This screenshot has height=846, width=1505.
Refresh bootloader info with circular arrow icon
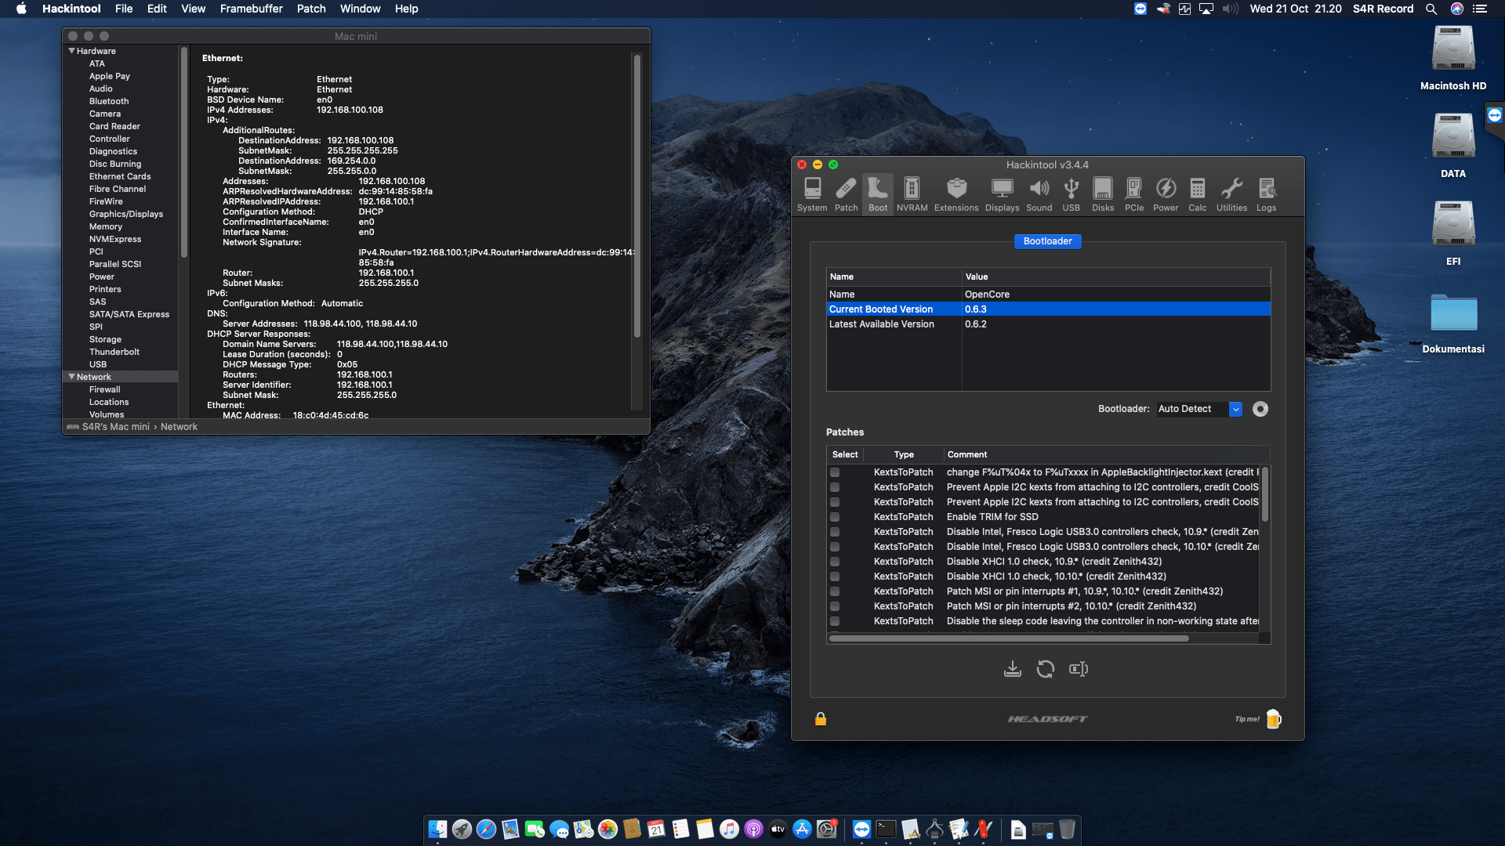click(1046, 668)
